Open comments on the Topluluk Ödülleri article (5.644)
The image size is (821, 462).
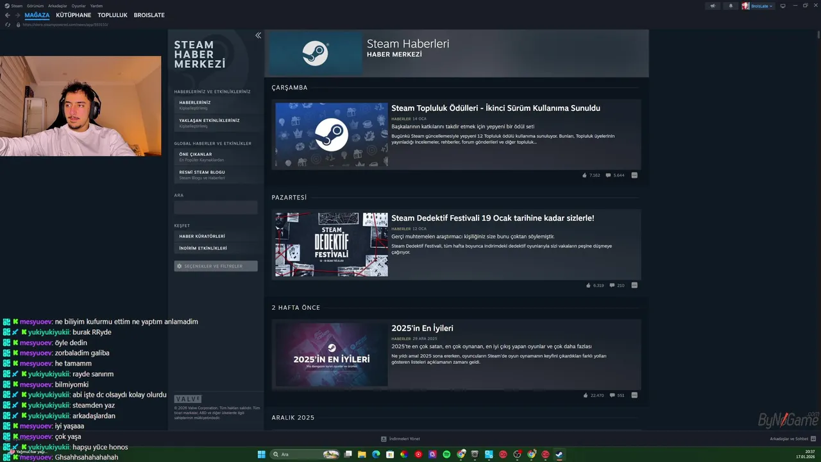coord(616,175)
